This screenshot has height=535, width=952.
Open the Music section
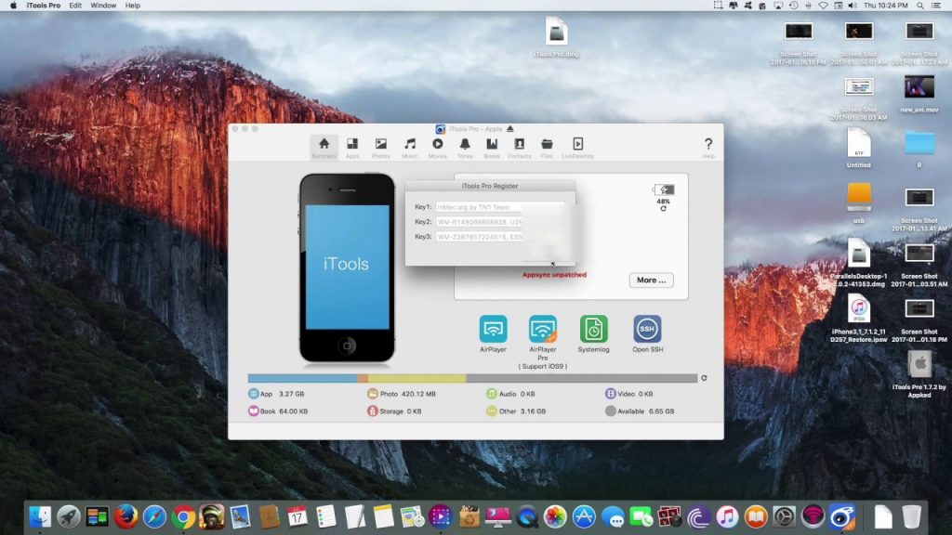pyautogui.click(x=409, y=147)
